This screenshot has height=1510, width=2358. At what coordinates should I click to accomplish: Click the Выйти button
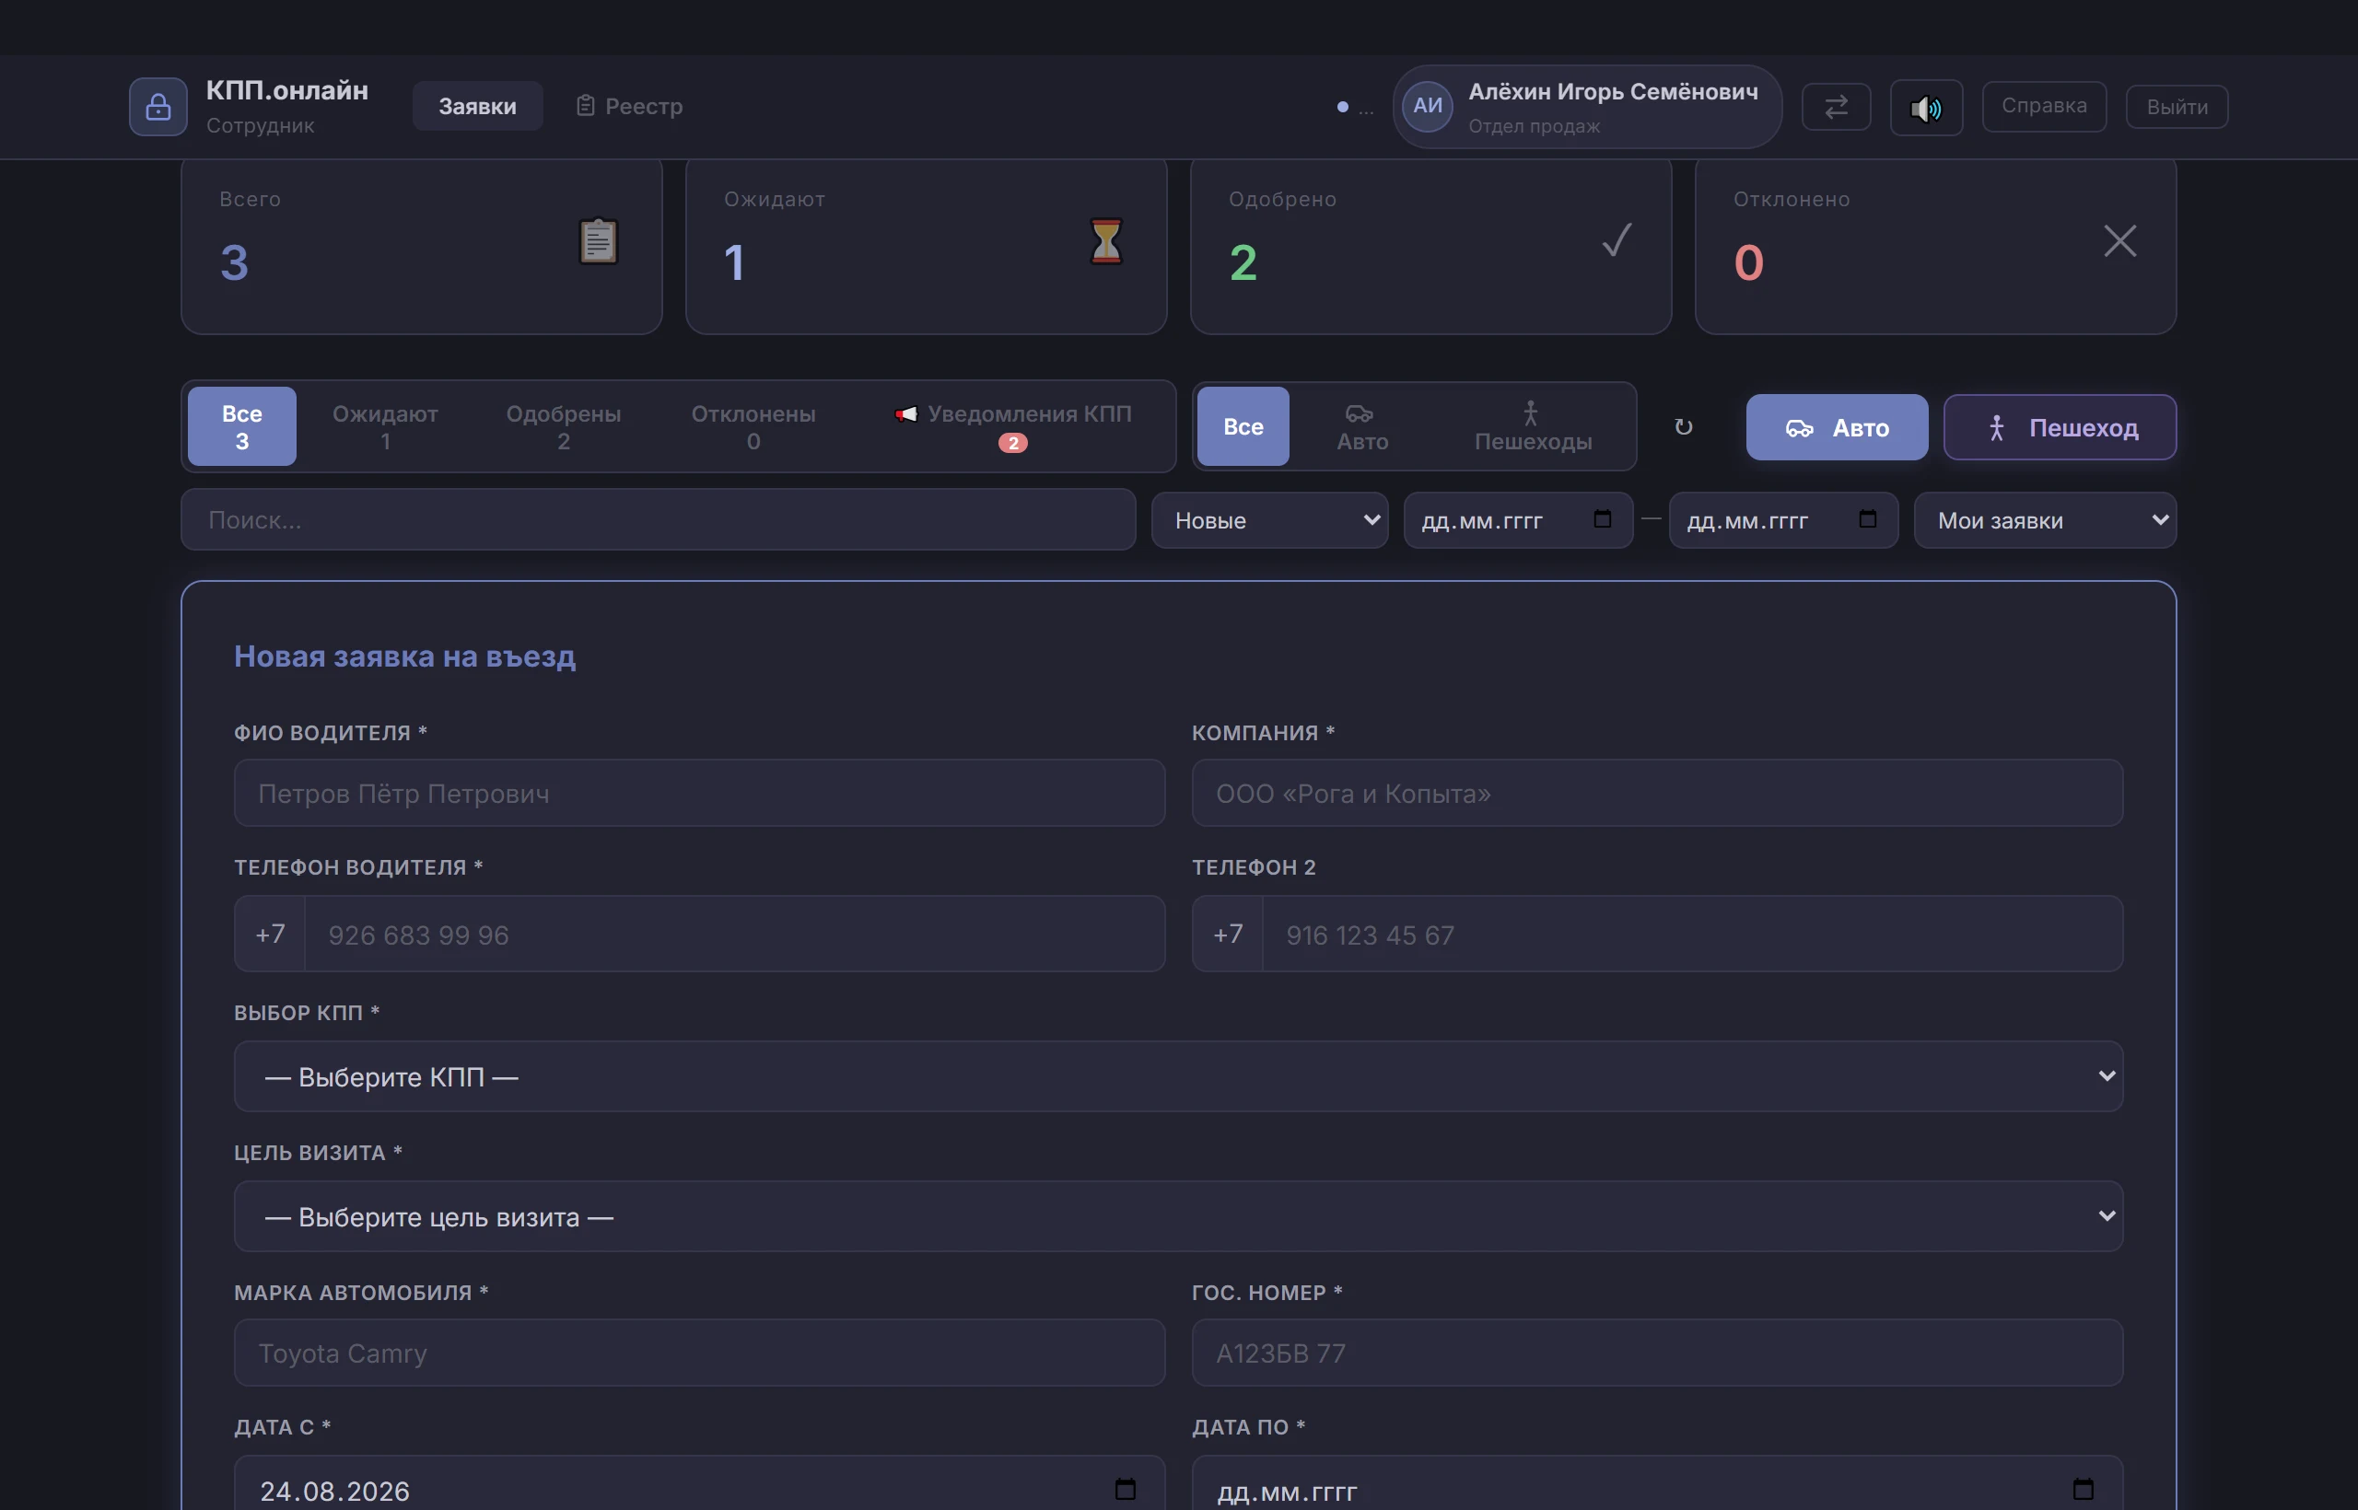[x=2177, y=107]
